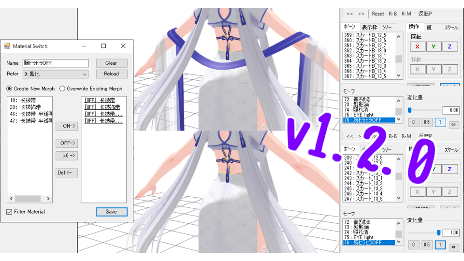The width and height of the screenshot is (464, 261).
Task: Open the ツリー tab next to 表示枠
Action: coord(387,27)
